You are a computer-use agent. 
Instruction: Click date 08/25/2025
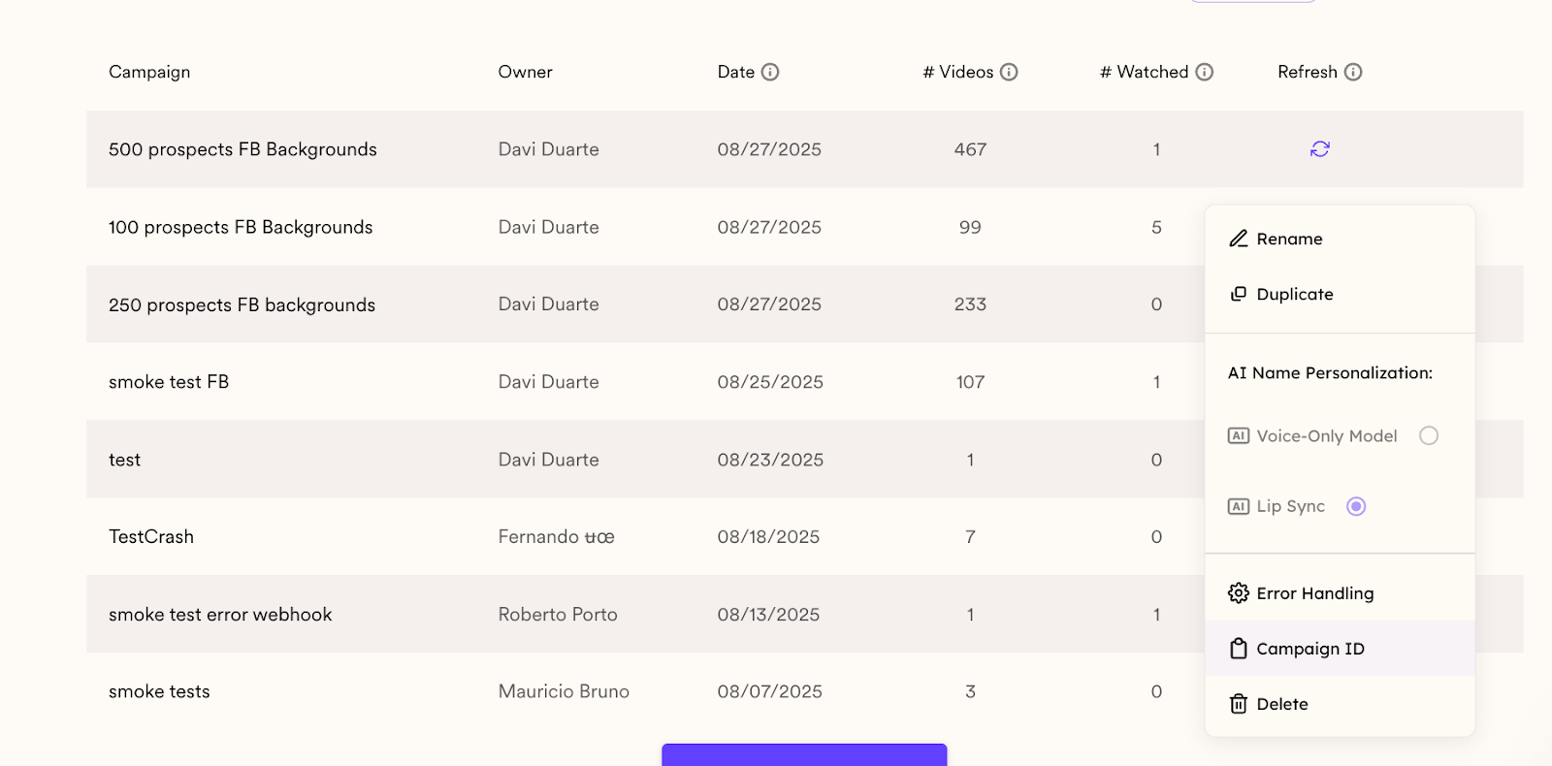[x=770, y=382]
